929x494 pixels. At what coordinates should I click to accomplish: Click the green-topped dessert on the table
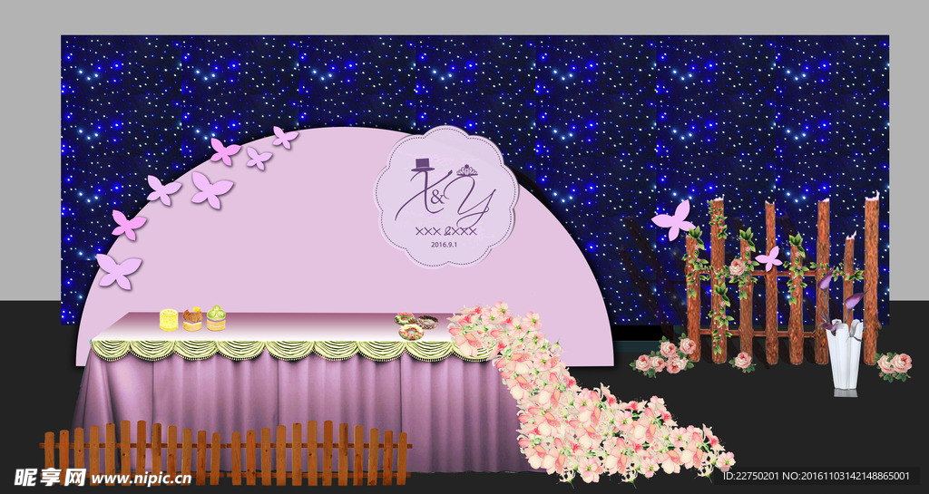pos(216,318)
